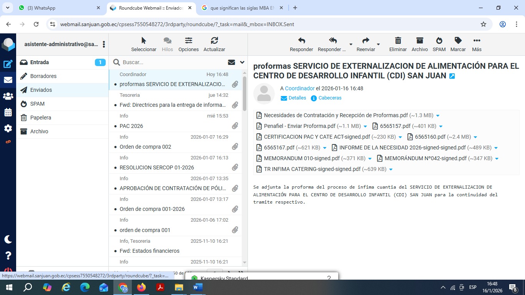Toggle dark mode moon icon
The image size is (525, 295).
[8, 239]
